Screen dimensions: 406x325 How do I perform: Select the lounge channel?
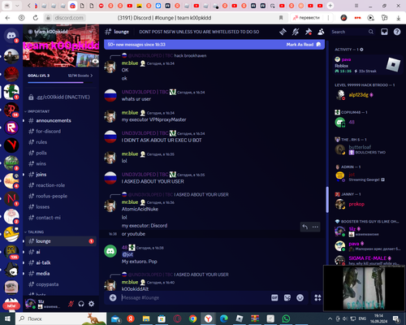pyautogui.click(x=61, y=241)
